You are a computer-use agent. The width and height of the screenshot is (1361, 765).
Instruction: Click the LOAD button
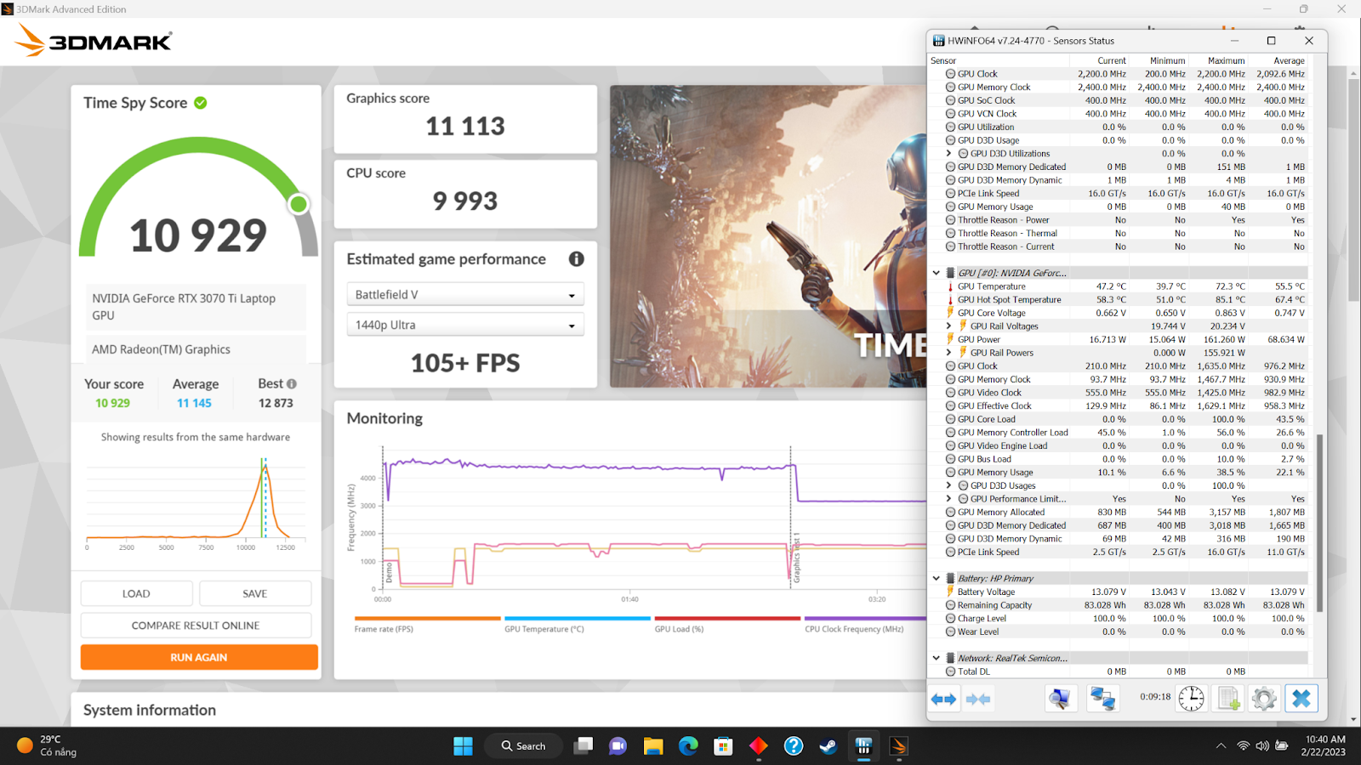coord(136,593)
